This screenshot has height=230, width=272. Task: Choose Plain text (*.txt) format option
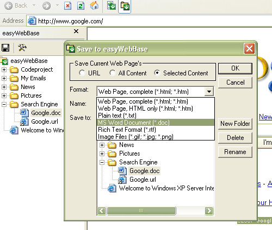[x=156, y=116]
